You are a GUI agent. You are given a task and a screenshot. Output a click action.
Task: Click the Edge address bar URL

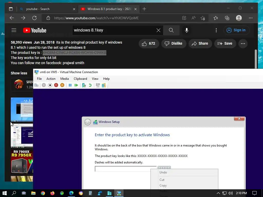click(x=96, y=18)
